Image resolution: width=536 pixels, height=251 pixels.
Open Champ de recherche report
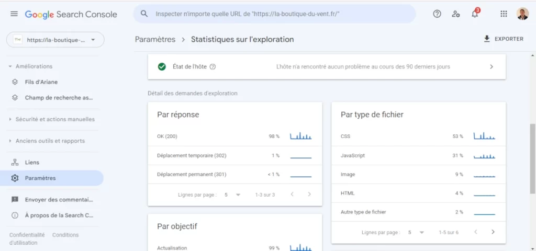pyautogui.click(x=59, y=98)
